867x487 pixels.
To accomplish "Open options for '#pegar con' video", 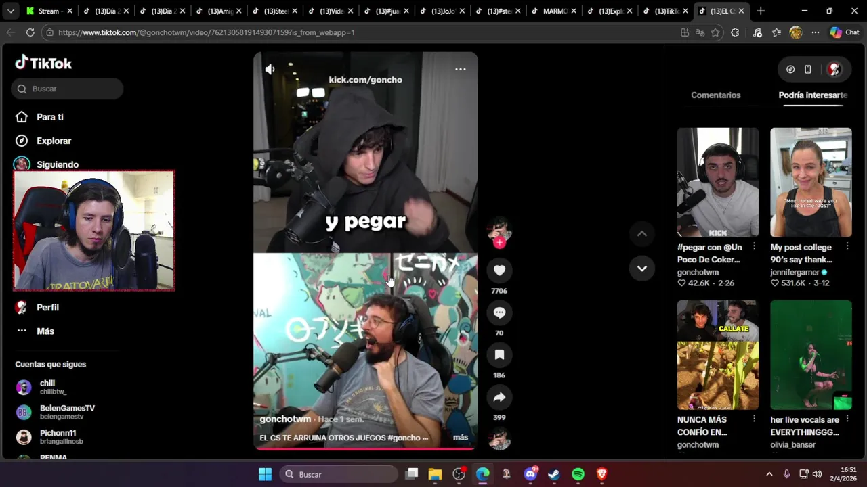I will pyautogui.click(x=754, y=247).
